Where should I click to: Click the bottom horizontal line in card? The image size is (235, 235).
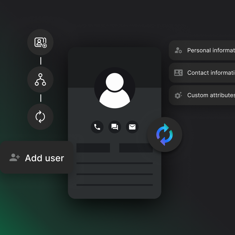tap(115, 185)
